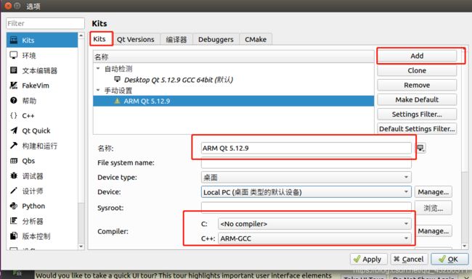472x279 pixels.
Task: Click the kit settings panel scroll down arrow
Action: tap(465, 246)
